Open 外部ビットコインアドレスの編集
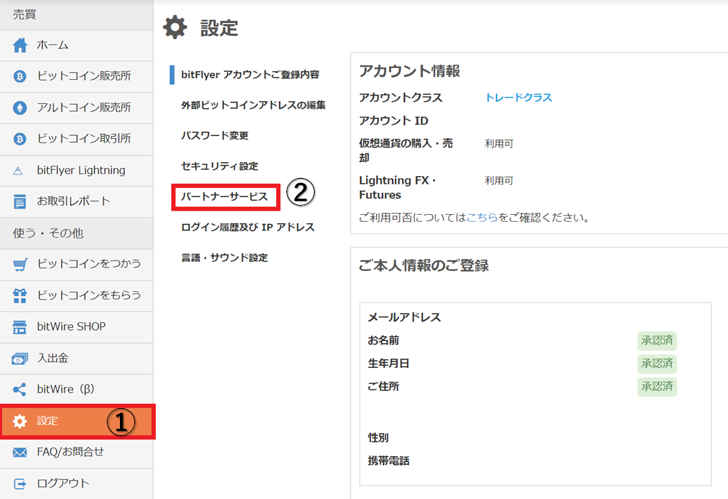 253,105
